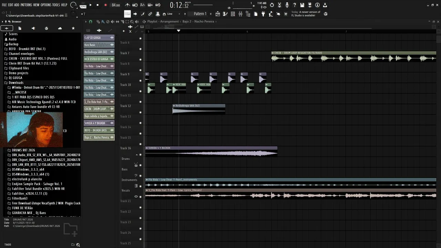Open the browser files document icon
This screenshot has width=441, height=248.
coord(20,28)
